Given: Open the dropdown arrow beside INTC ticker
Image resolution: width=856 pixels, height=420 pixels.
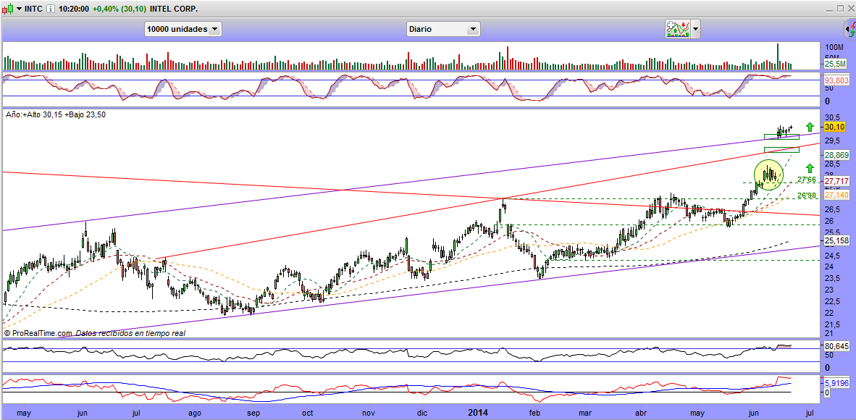Looking at the screenshot, I should pos(19,9).
